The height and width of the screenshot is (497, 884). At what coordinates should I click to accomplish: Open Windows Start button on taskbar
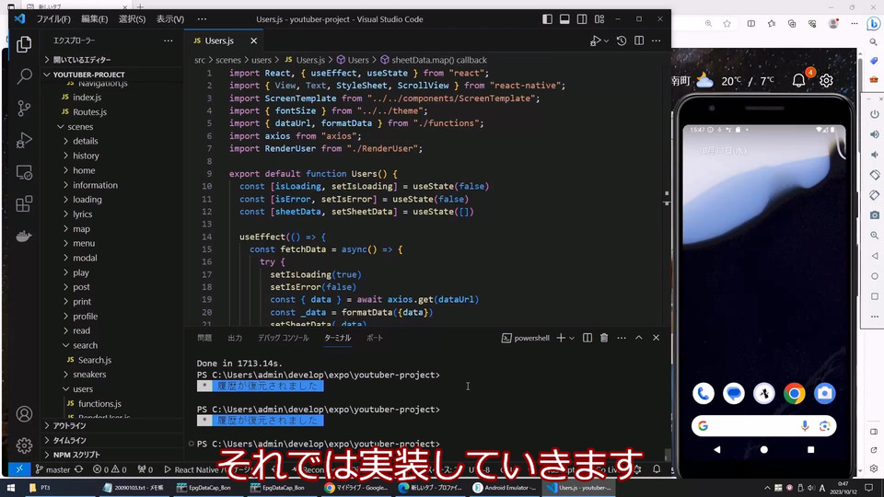click(11, 488)
